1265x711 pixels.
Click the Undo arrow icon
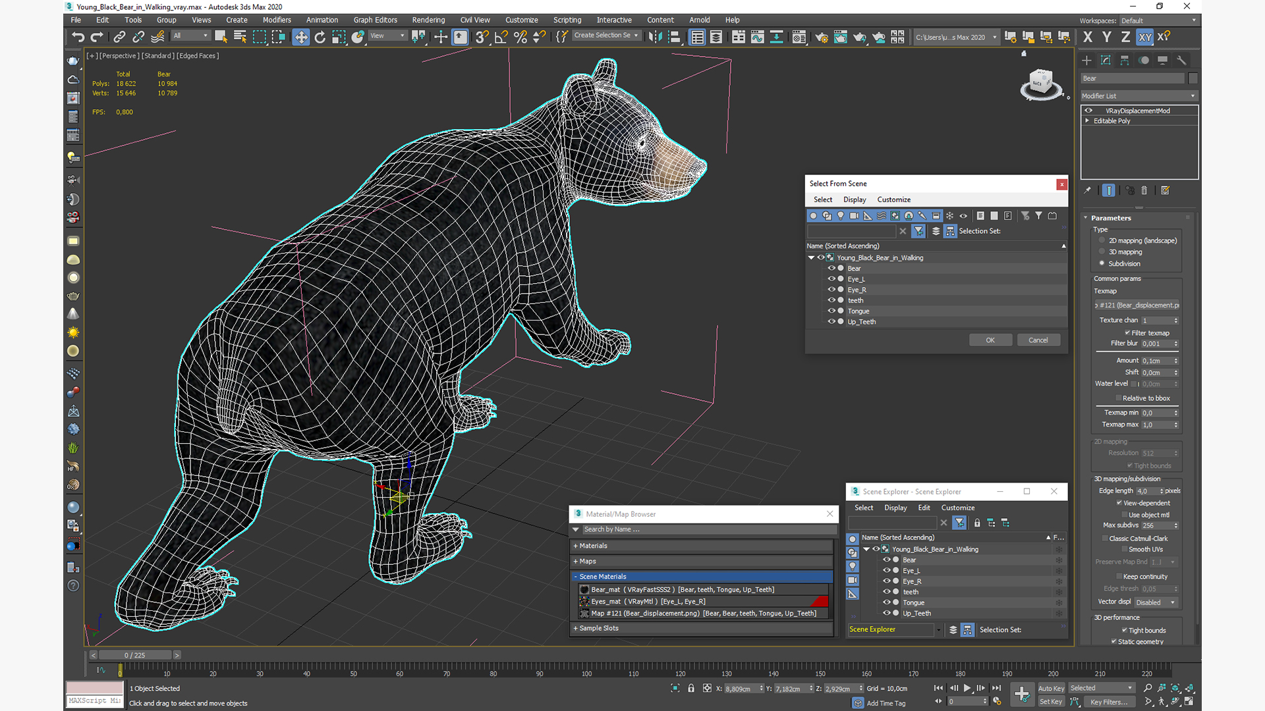point(78,37)
